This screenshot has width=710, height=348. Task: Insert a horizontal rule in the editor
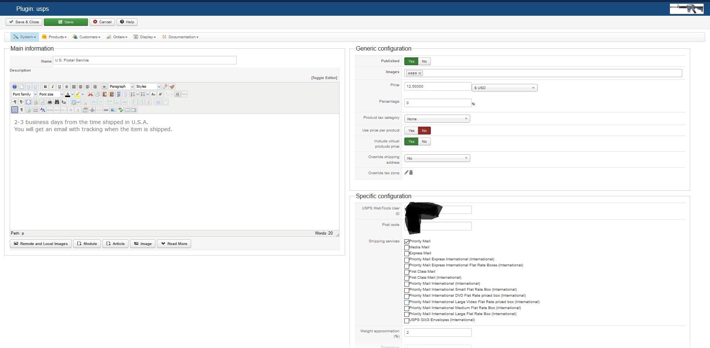click(x=184, y=94)
